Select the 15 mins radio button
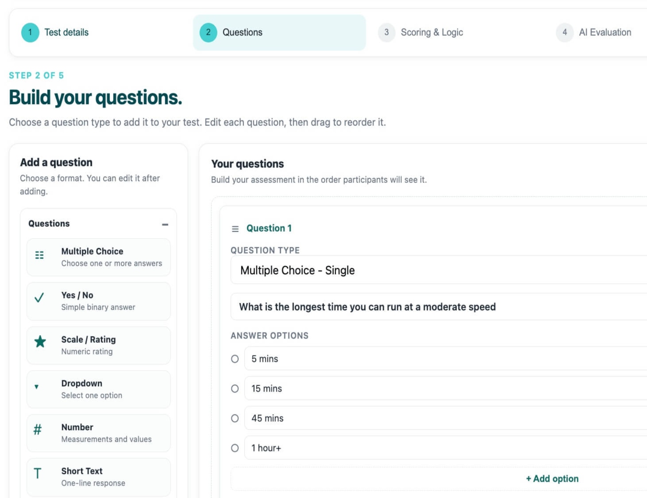Image resolution: width=647 pixels, height=498 pixels. tap(235, 389)
